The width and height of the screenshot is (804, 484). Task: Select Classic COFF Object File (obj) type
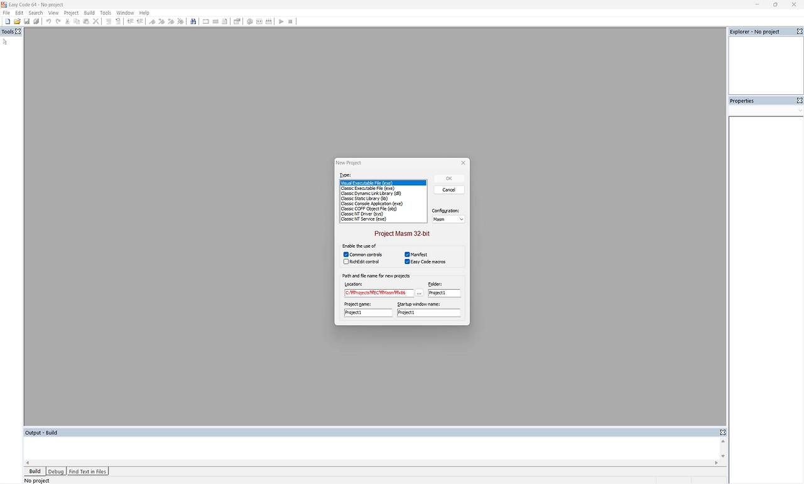[383, 209]
